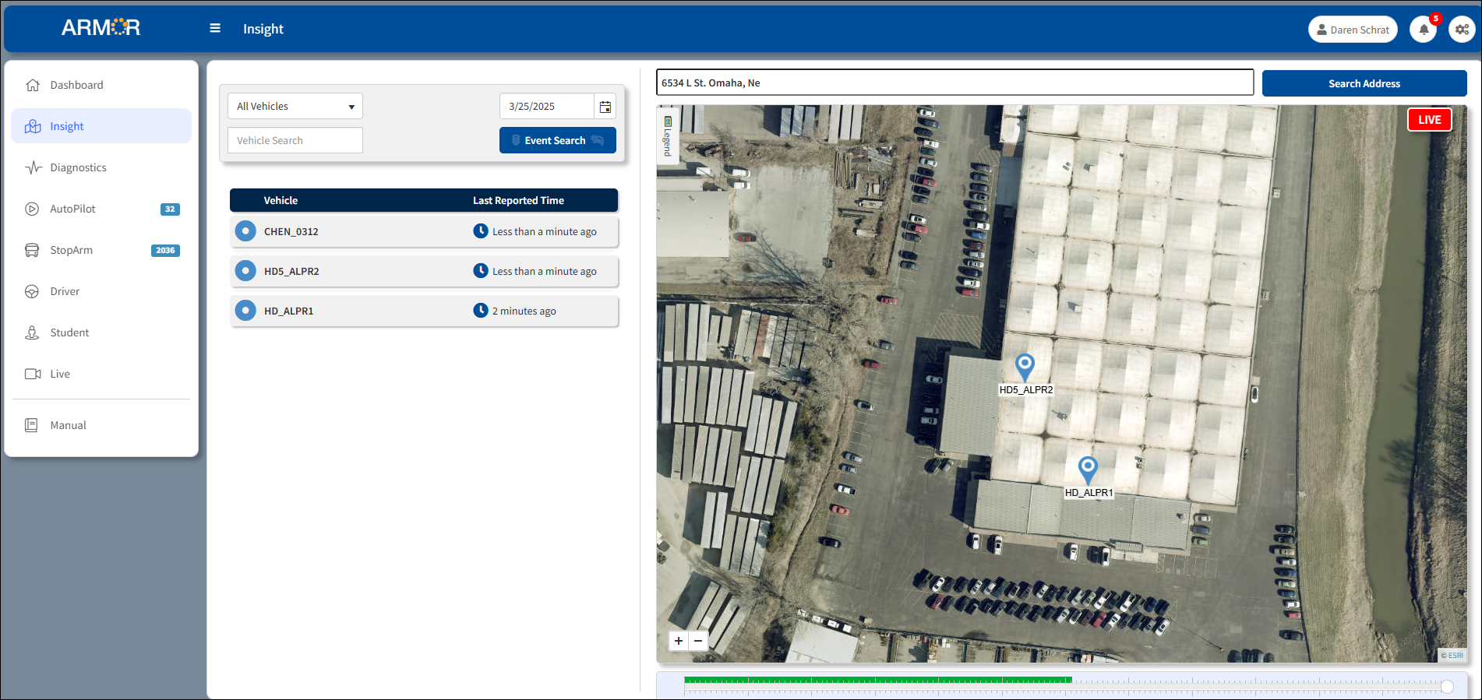The width and height of the screenshot is (1482, 700).
Task: Click the Vehicle Search input field
Action: pos(295,140)
